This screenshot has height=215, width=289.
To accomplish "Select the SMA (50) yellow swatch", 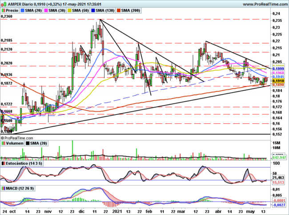I will (69, 11).
